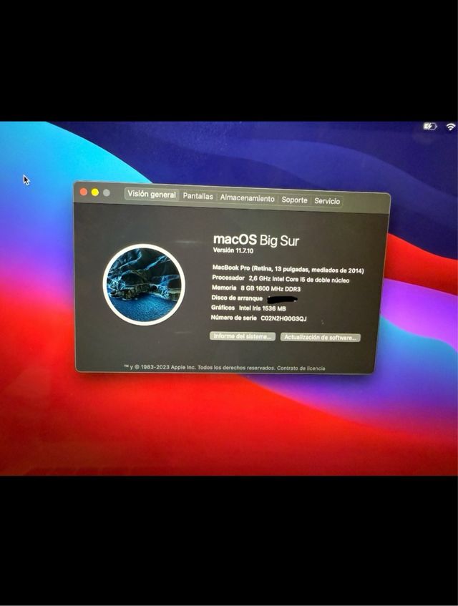Screen dimensions: 458x606
Task: Open Actualización de software
Action: (x=321, y=338)
